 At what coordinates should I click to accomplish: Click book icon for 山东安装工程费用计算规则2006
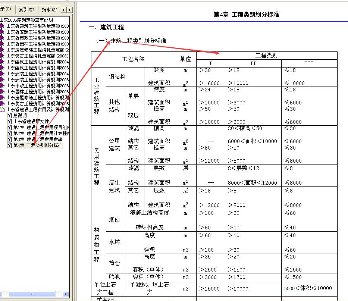2,80
